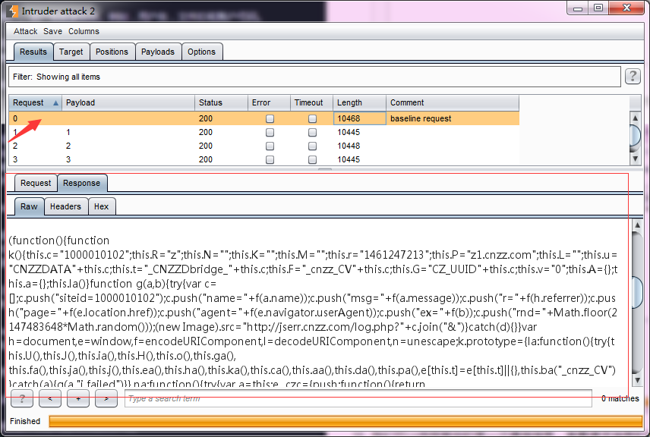This screenshot has height=437, width=650.
Task: Open the Columns menu
Action: click(x=84, y=31)
